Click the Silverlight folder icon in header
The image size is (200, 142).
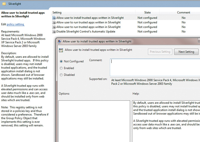point(4,4)
